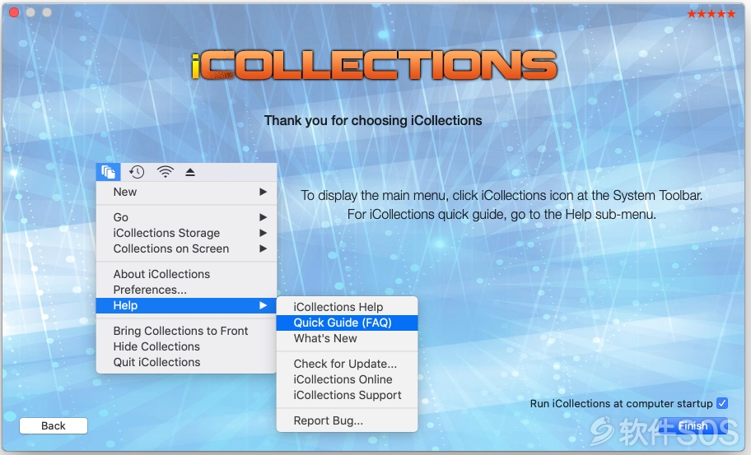
Task: Choose Bring Collections to Front
Action: [186, 331]
